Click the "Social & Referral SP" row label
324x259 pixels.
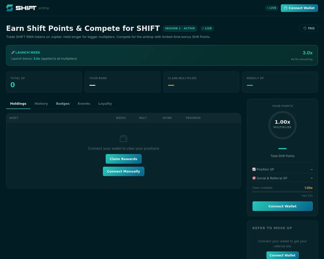tap(272, 178)
